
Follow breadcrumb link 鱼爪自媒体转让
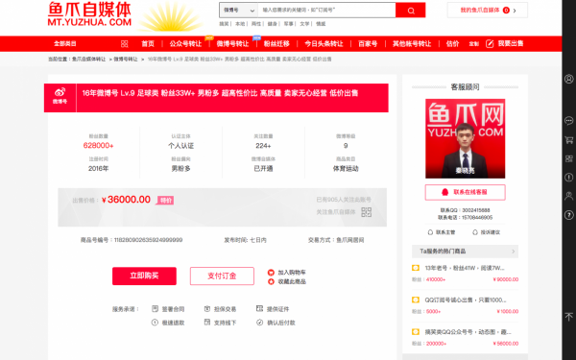[x=88, y=60]
